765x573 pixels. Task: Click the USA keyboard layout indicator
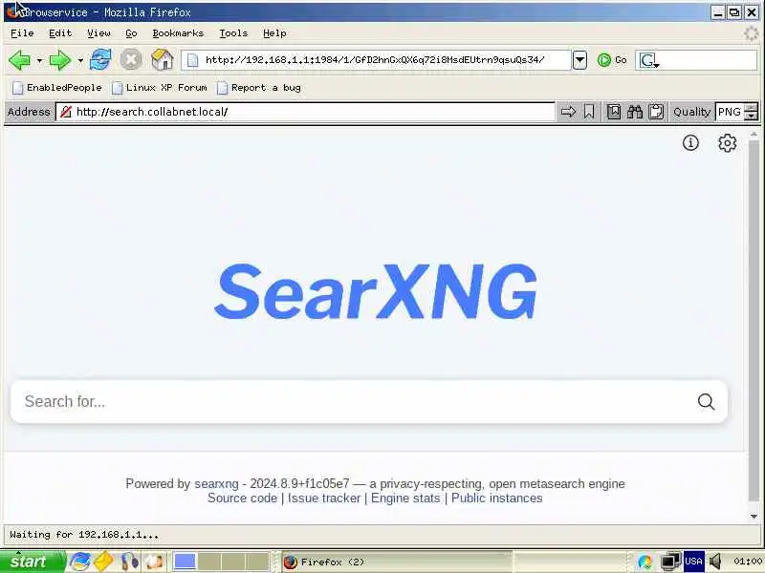(x=693, y=562)
